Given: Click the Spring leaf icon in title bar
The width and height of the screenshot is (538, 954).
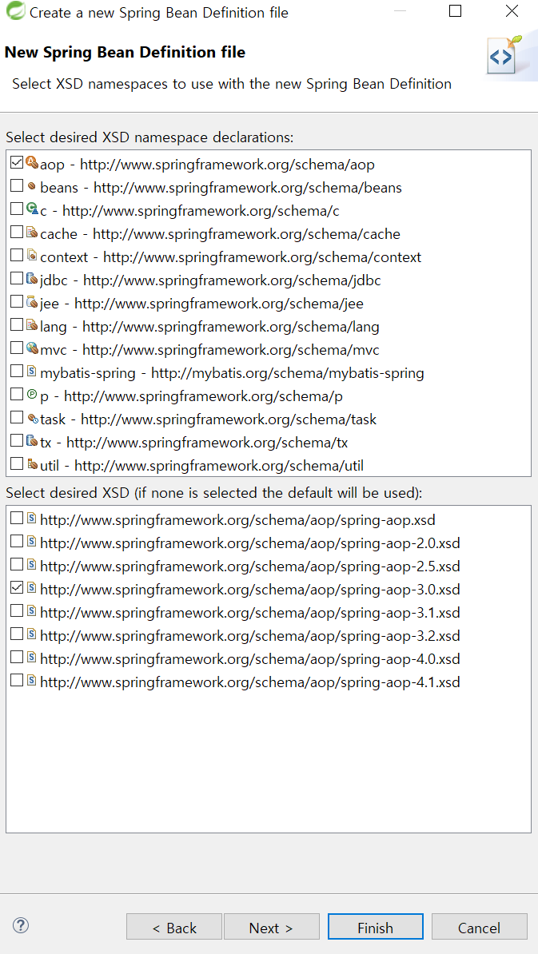Looking at the screenshot, I should [14, 11].
